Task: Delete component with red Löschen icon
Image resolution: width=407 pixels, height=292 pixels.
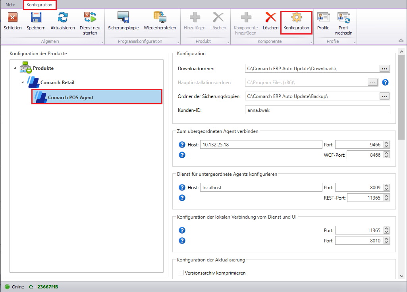Action: (x=270, y=17)
